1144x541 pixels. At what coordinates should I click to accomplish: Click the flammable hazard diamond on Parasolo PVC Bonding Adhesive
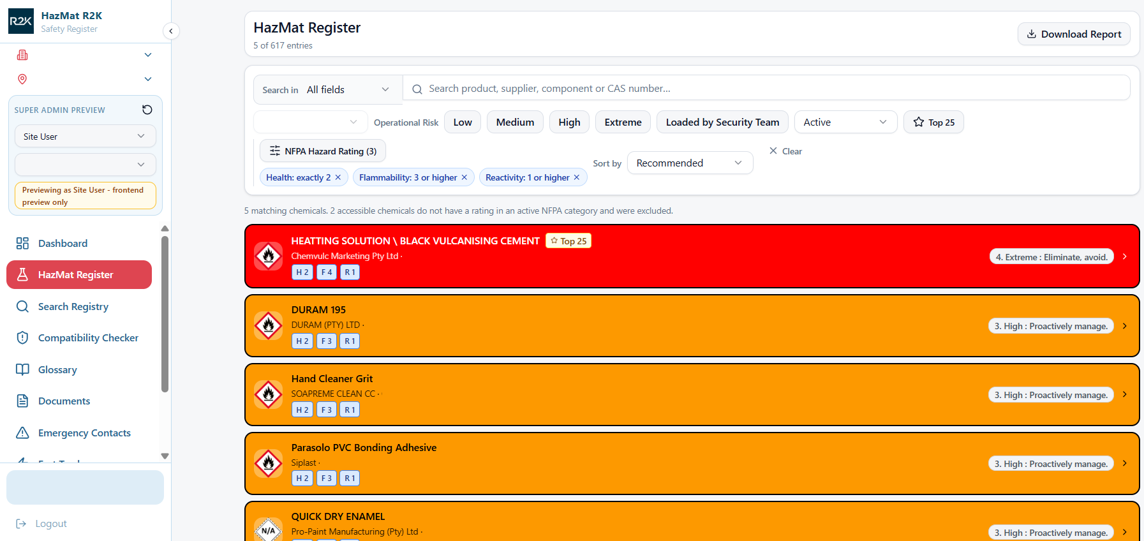tap(269, 463)
